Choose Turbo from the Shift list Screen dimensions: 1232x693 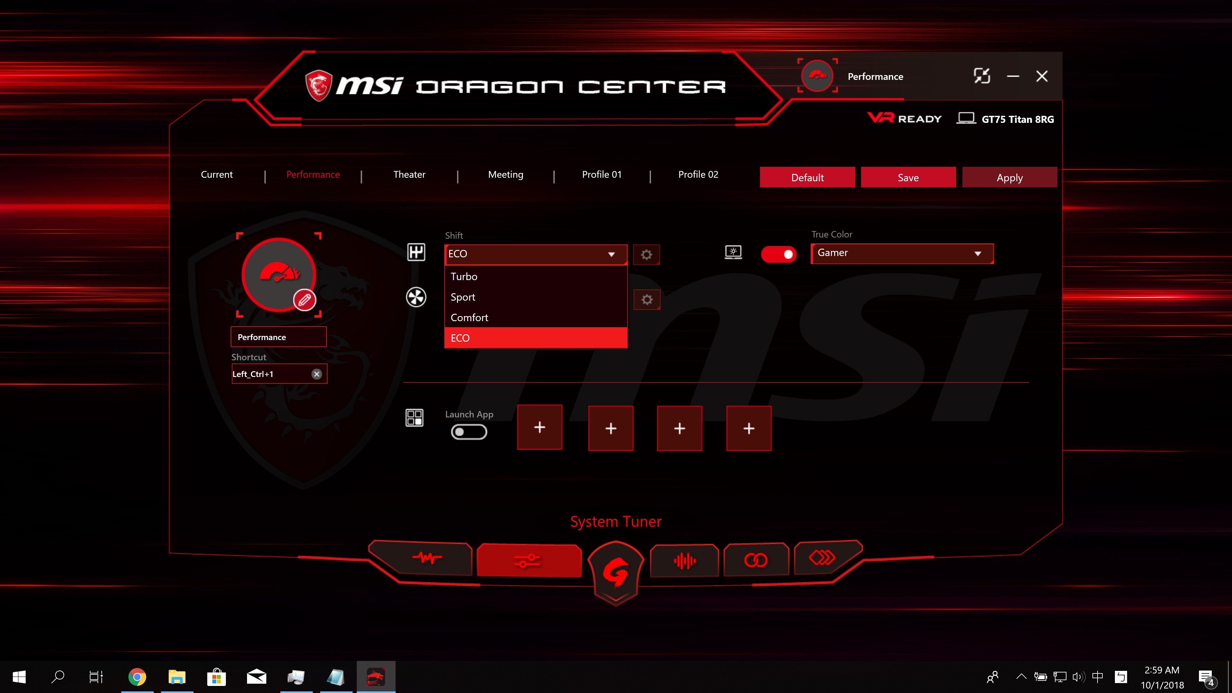click(x=536, y=277)
